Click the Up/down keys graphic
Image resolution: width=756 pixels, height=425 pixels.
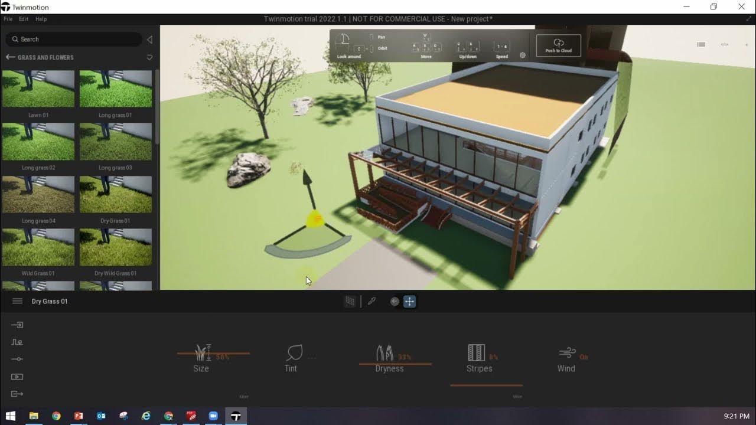pyautogui.click(x=468, y=46)
